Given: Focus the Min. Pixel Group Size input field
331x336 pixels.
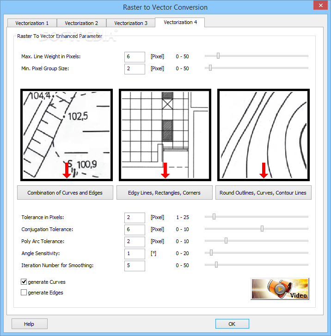Looking at the screenshot, I should tap(135, 69).
